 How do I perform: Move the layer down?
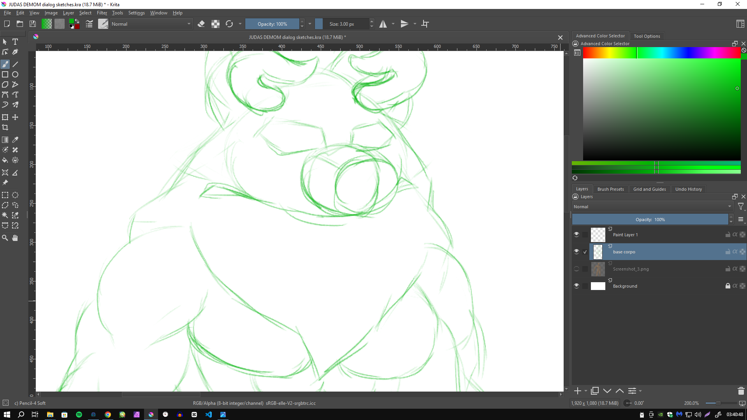click(x=607, y=391)
